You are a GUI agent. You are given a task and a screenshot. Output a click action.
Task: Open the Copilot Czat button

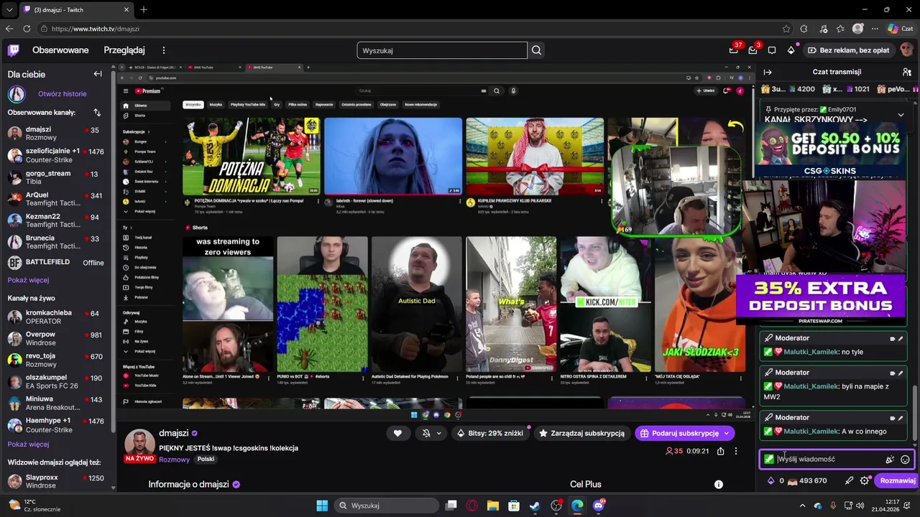click(x=901, y=29)
